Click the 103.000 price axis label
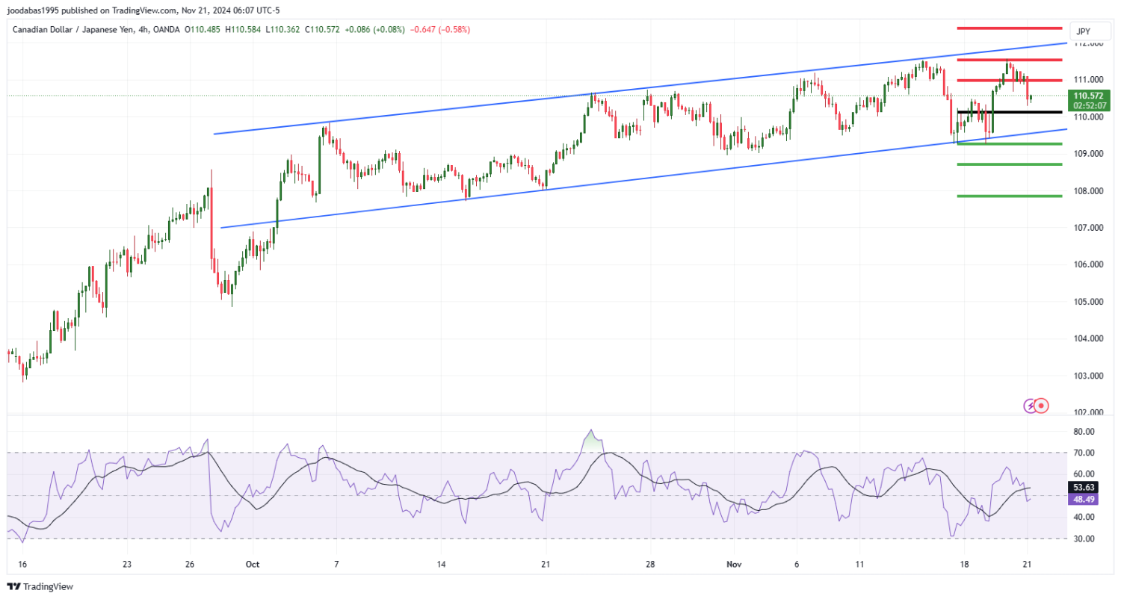Viewport: 1121px width, 599px height. click(x=1088, y=376)
